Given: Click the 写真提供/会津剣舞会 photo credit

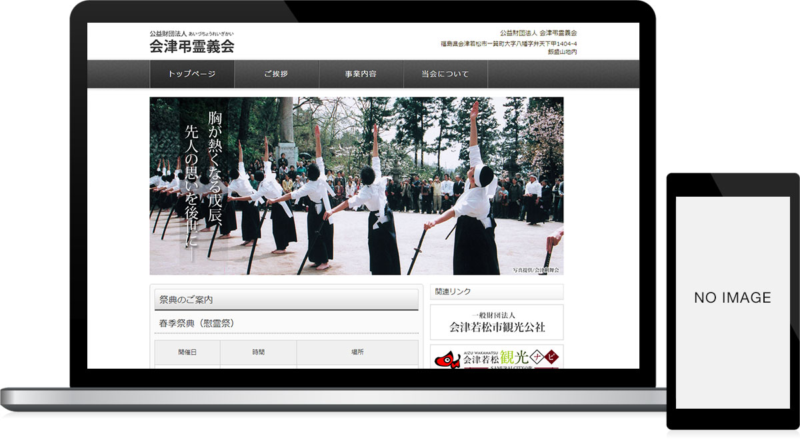Looking at the screenshot, I should [x=537, y=270].
